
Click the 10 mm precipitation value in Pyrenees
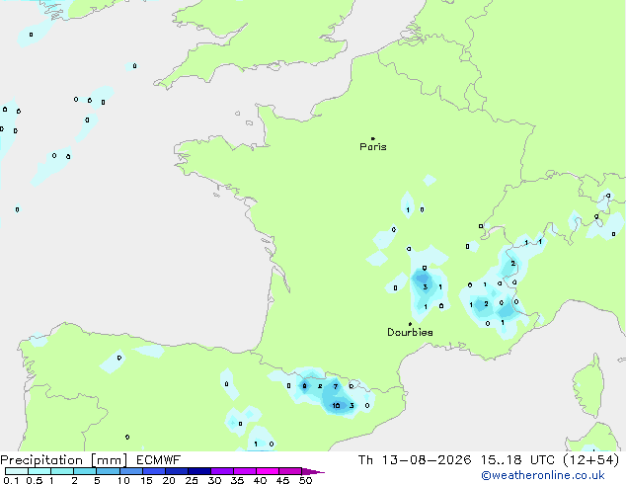tap(336, 405)
